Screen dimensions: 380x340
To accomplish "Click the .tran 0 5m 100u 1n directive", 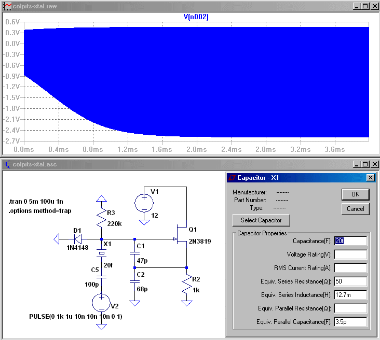I will (35, 201).
